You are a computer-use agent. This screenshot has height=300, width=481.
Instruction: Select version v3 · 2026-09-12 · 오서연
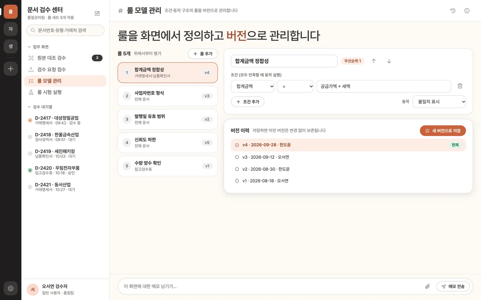(x=348, y=157)
